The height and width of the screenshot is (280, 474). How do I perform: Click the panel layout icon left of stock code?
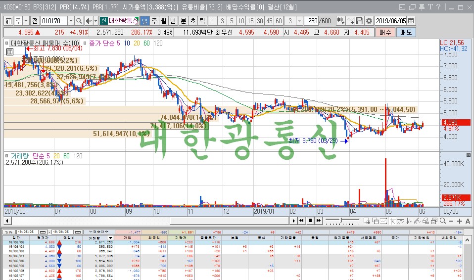coord(8,21)
